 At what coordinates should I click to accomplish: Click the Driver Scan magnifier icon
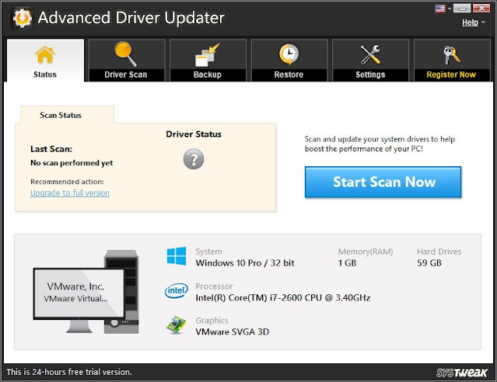point(125,54)
